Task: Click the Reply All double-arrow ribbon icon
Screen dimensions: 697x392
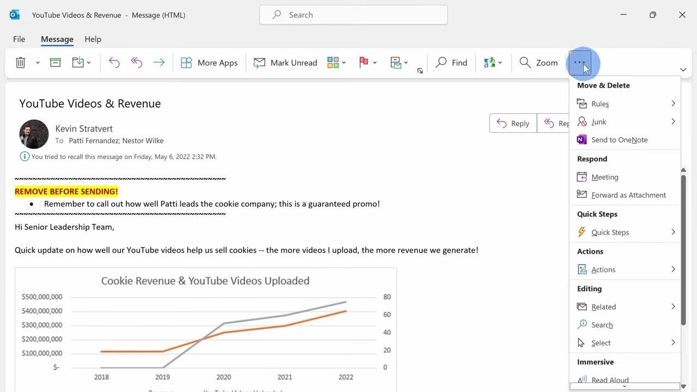Action: (x=136, y=63)
